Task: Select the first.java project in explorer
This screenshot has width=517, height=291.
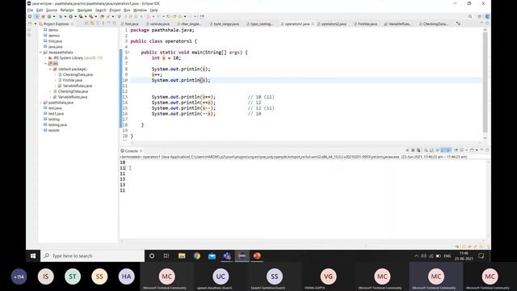Action: coord(55,41)
